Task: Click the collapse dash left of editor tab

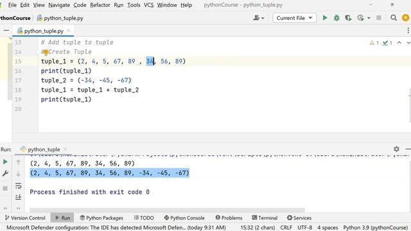Action: click(6, 31)
